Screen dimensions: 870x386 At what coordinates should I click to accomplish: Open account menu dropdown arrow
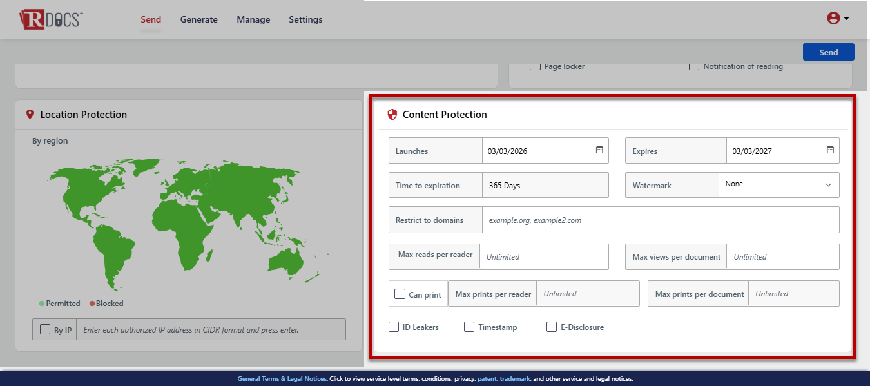click(x=846, y=19)
